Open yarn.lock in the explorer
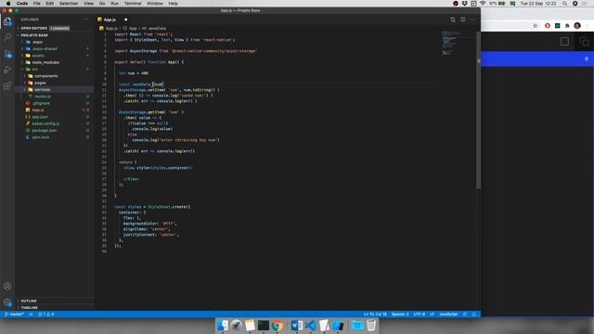 (40, 137)
